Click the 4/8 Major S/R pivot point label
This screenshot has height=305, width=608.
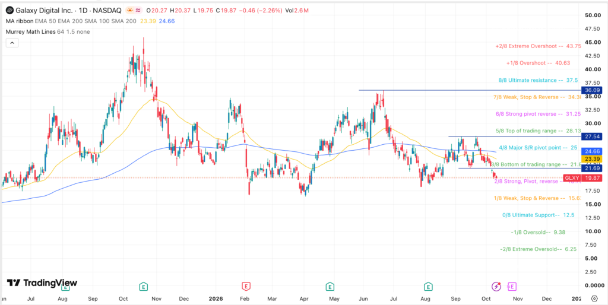[538, 148]
